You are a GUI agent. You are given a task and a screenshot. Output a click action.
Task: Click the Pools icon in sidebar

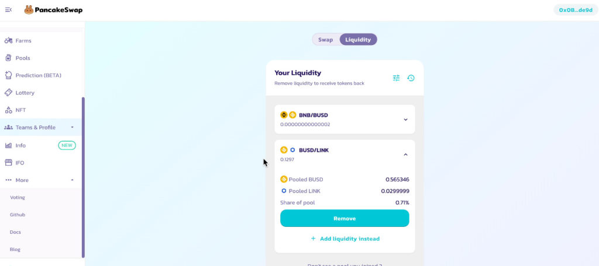8,58
